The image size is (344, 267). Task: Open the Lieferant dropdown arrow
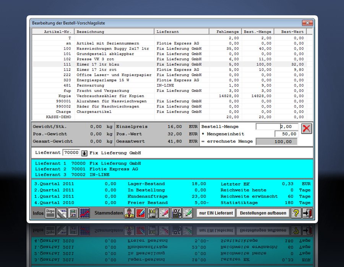84,153
